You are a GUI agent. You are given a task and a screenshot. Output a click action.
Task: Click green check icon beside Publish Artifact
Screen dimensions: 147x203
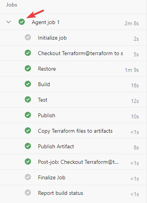pos(28,146)
